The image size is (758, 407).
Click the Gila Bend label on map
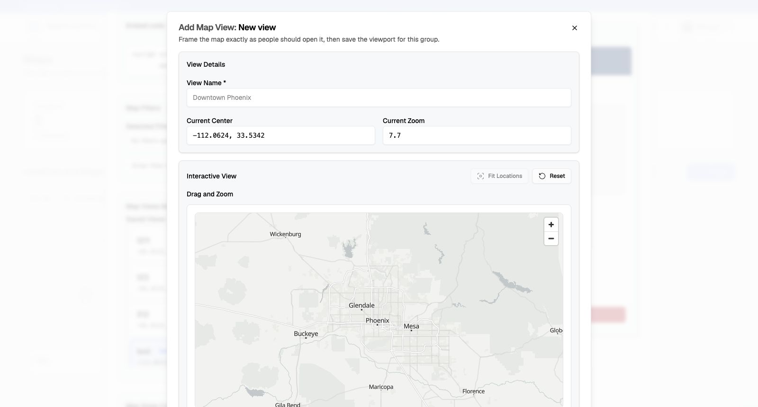[288, 405]
